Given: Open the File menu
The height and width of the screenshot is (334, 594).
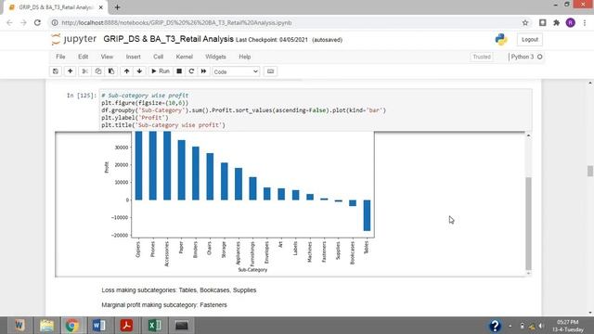Looking at the screenshot, I should [60, 57].
